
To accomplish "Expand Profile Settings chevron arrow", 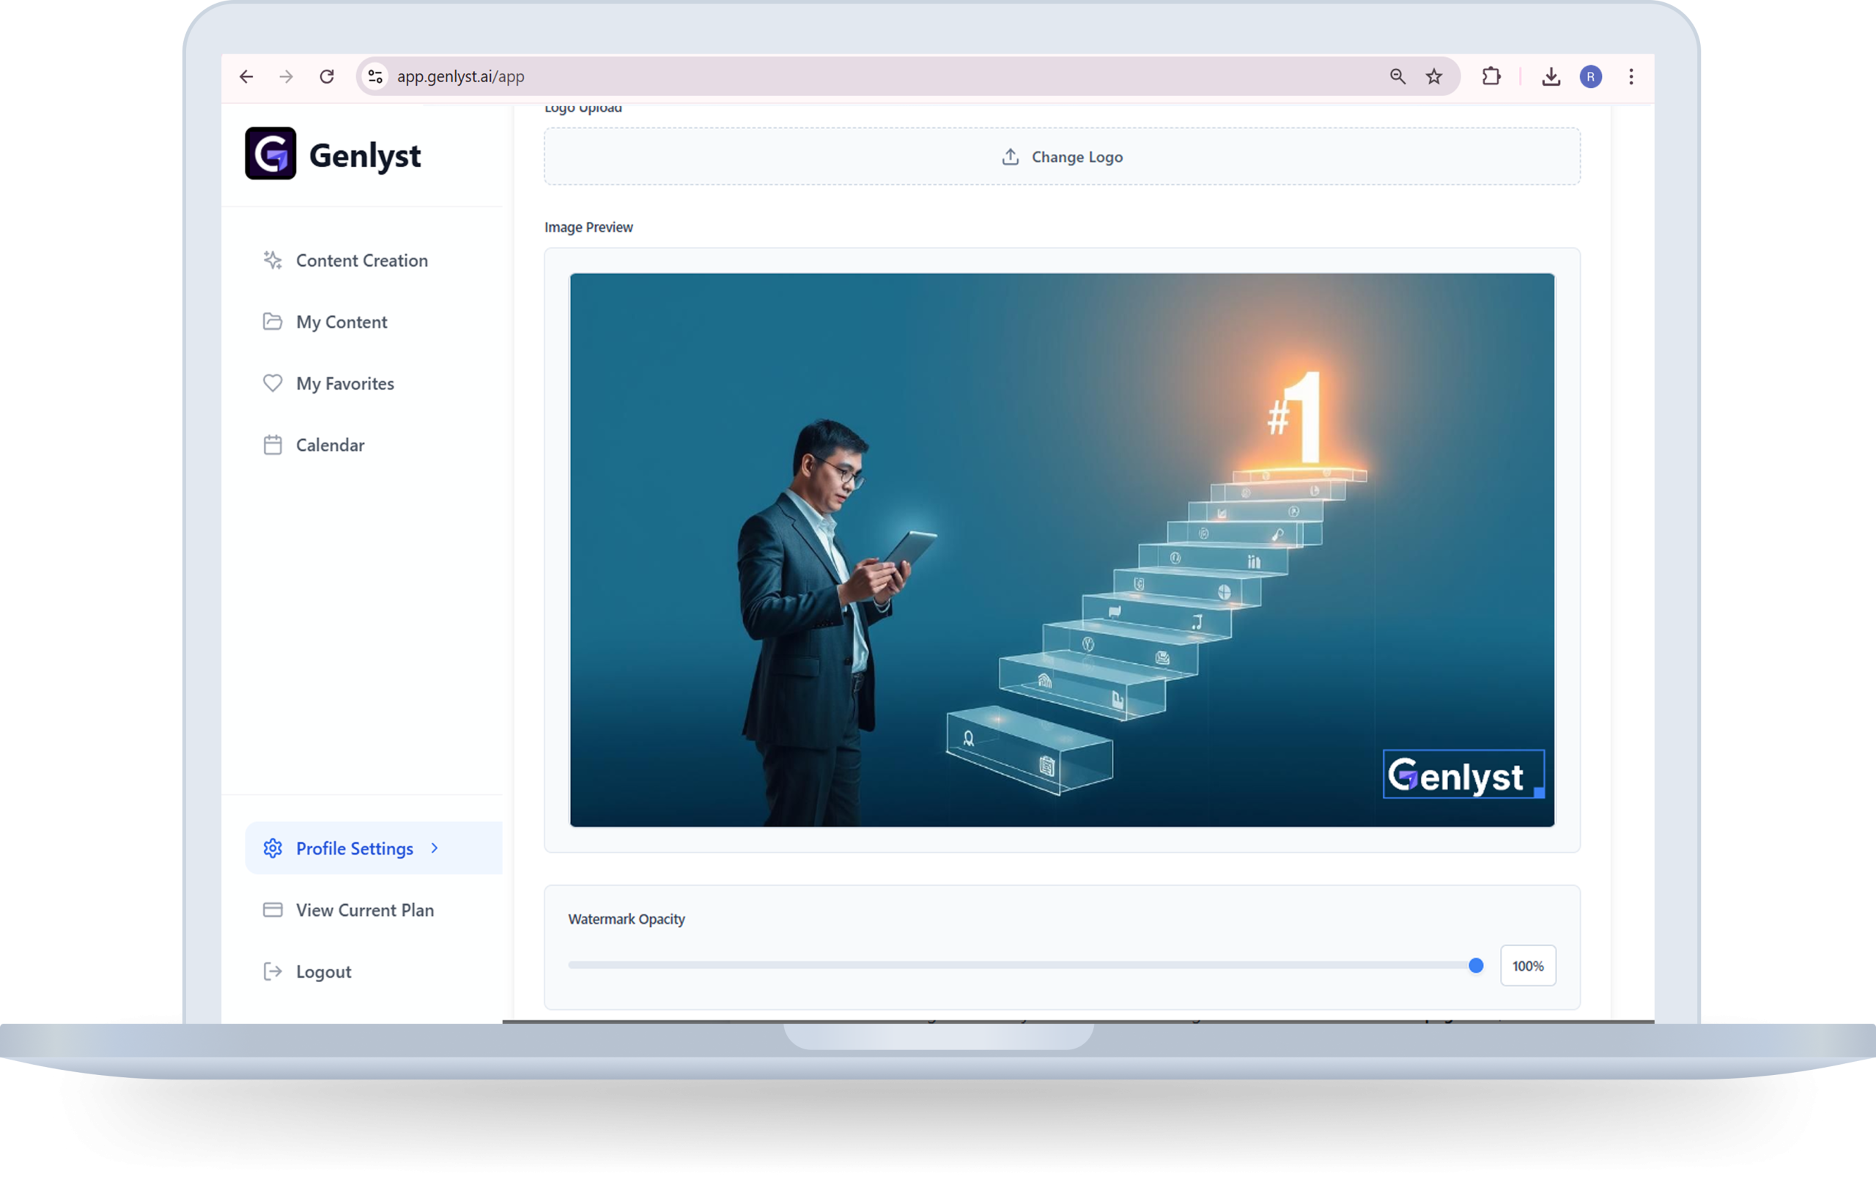I will tap(435, 848).
